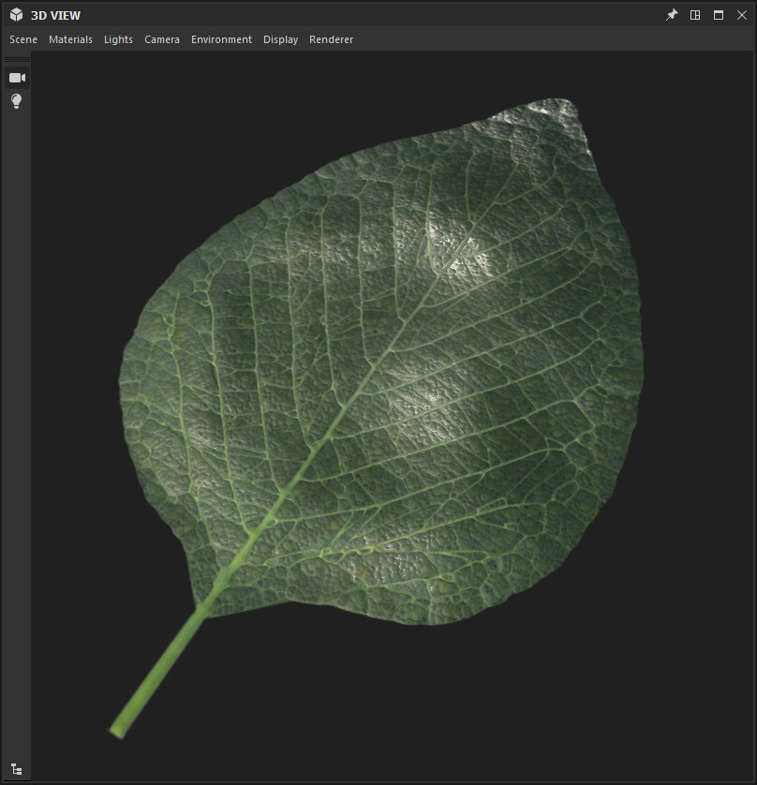757x785 pixels.
Task: Expand the Lights menu
Action: (118, 39)
